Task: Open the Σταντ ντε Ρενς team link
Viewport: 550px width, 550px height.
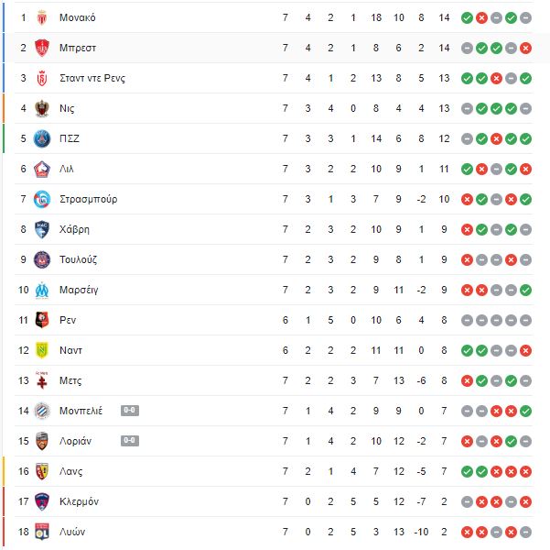Action: pos(92,78)
